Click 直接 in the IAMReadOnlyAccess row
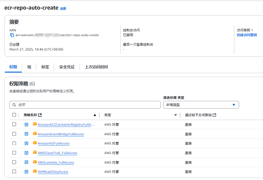Screen dimensions: 263x180 click(x=188, y=172)
